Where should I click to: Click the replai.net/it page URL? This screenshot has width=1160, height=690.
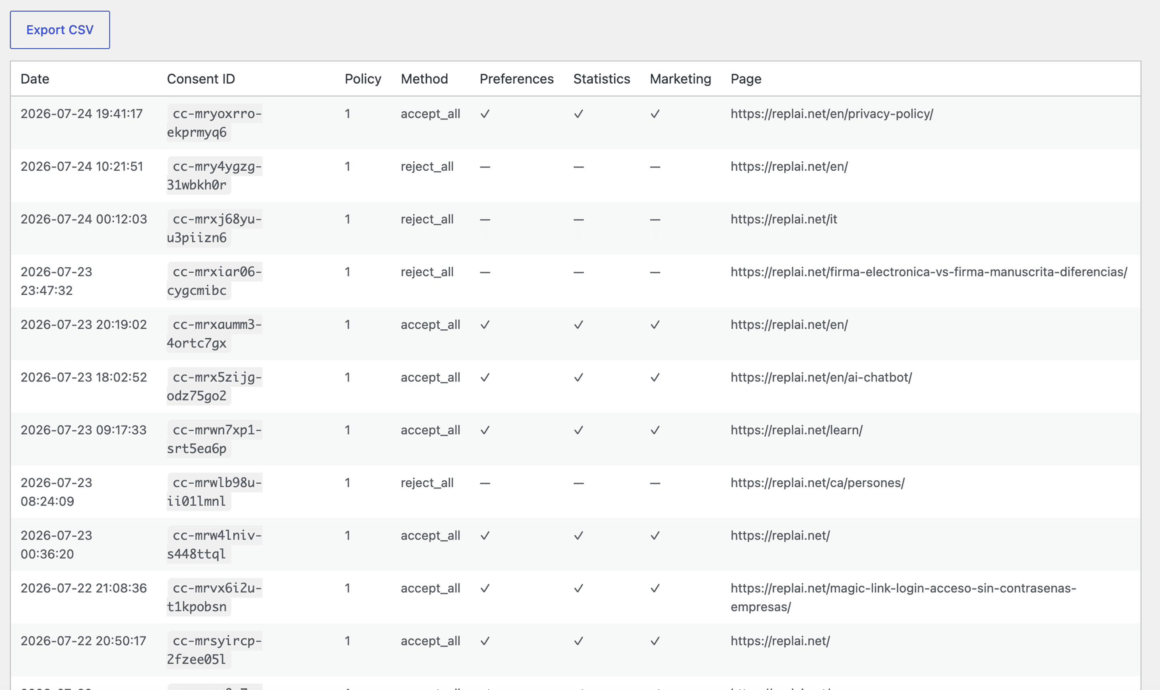tap(784, 219)
